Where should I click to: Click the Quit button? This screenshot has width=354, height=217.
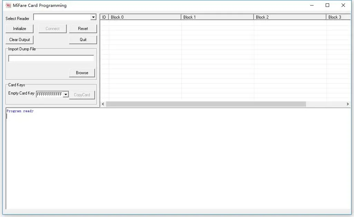pos(83,40)
